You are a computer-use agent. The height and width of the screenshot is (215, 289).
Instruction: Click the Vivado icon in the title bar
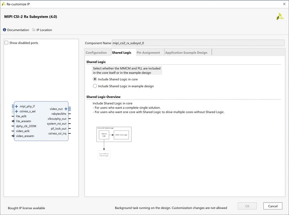pyautogui.click(x=4, y=4)
